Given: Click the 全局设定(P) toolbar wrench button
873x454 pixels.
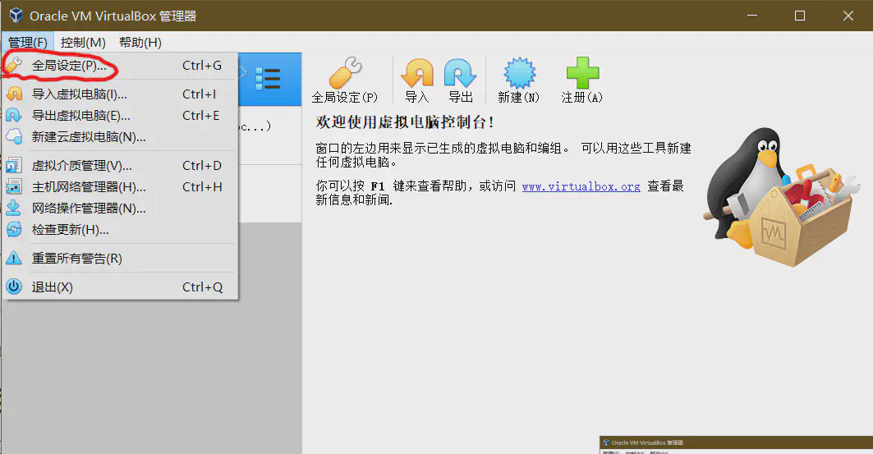Looking at the screenshot, I should [x=345, y=80].
